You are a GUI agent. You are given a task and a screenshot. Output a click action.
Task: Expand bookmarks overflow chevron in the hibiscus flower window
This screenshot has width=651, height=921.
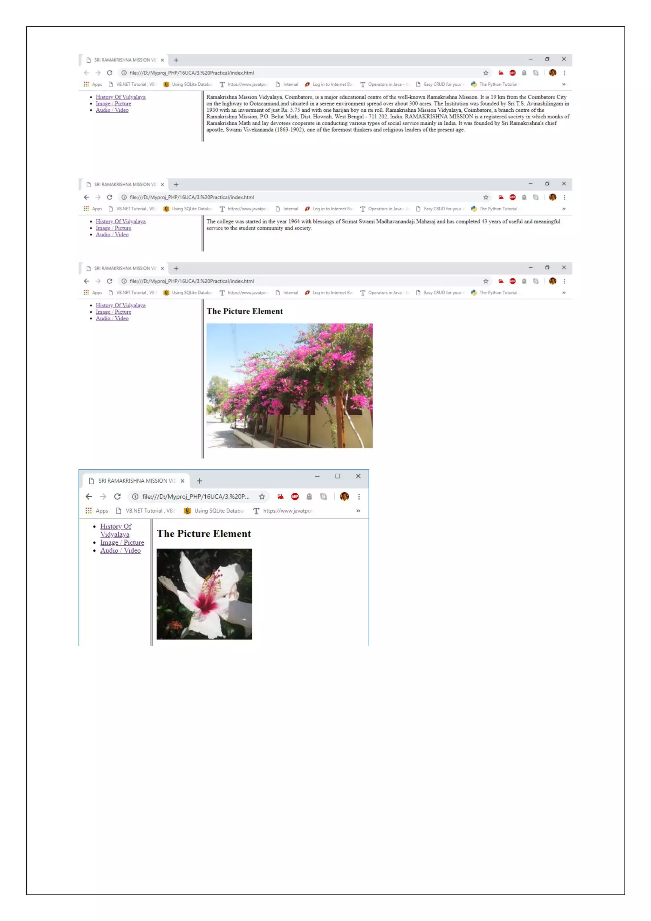tap(358, 511)
